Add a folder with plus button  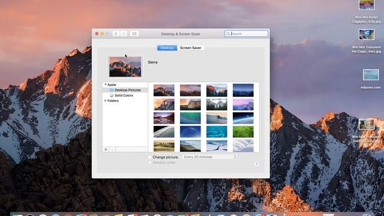pos(106,149)
